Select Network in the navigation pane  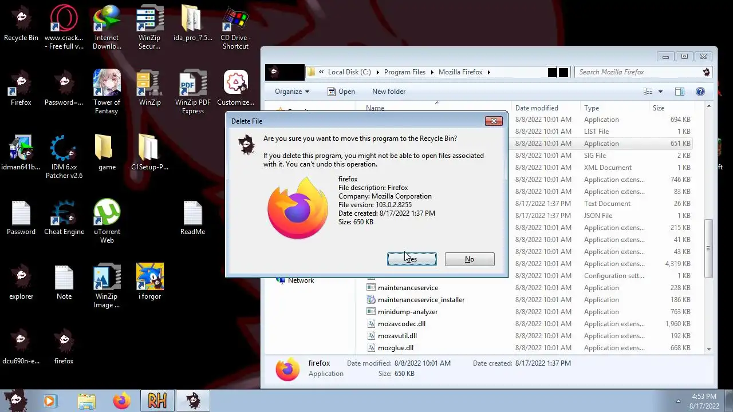click(x=301, y=280)
